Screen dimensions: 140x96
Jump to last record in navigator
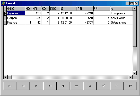point(50,86)
